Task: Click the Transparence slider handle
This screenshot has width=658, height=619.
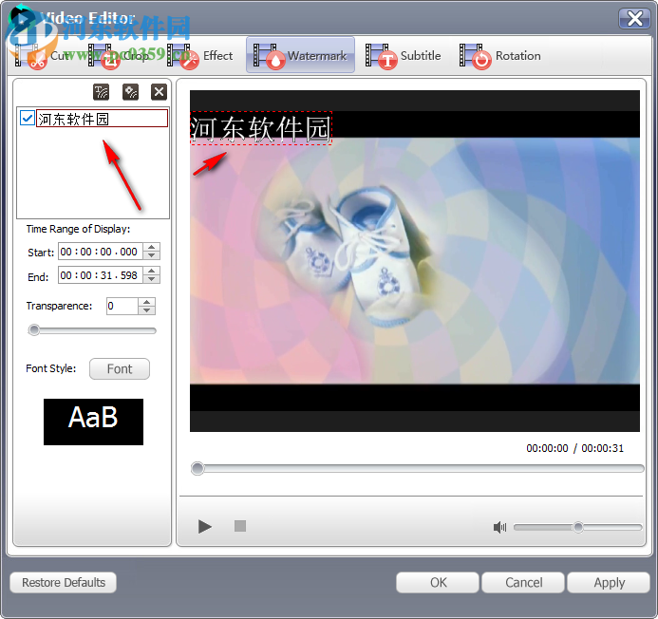Action: coord(34,330)
